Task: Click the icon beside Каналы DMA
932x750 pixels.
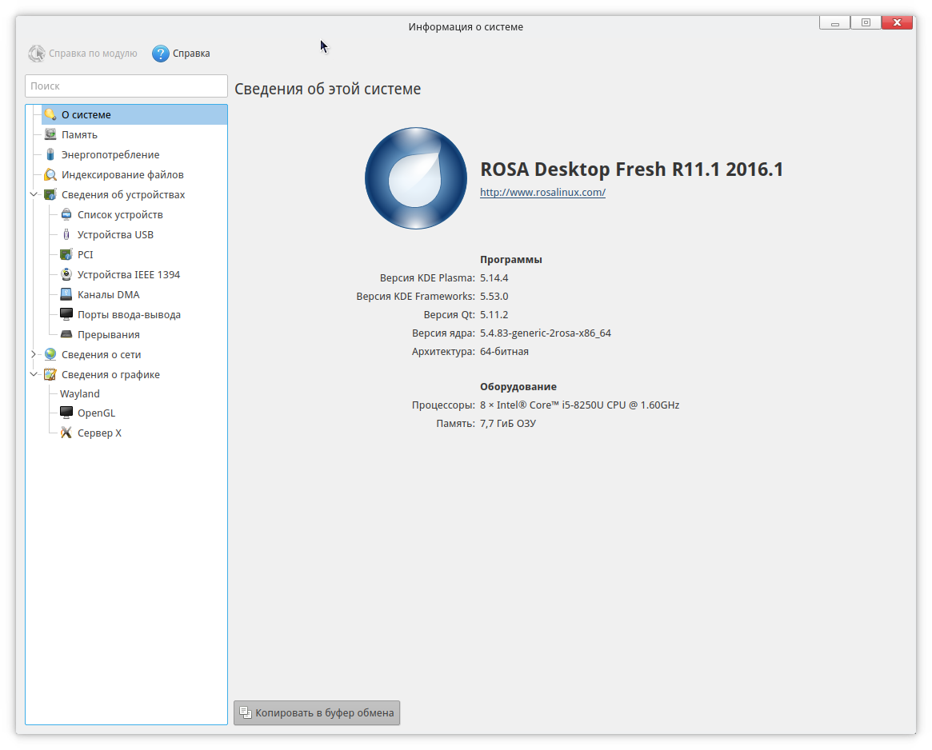Action: point(66,295)
